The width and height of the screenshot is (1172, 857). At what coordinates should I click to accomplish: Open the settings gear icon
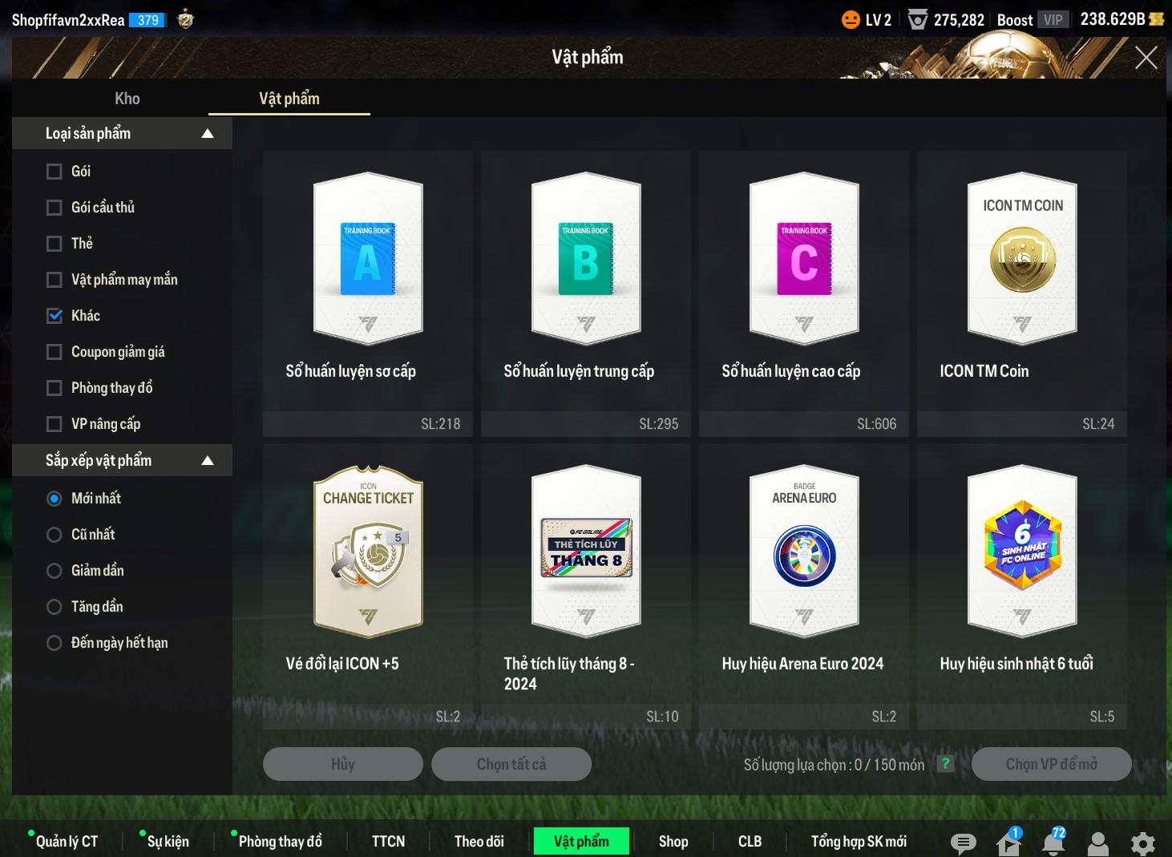1143,843
